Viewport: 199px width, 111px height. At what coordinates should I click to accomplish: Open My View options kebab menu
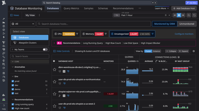click(39, 15)
